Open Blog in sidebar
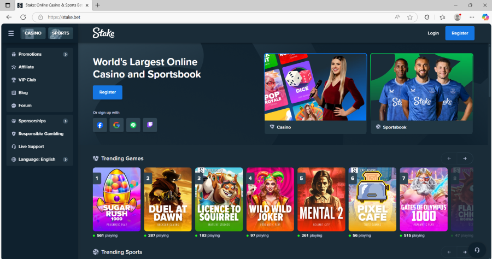This screenshot has height=259, width=492. click(40, 93)
